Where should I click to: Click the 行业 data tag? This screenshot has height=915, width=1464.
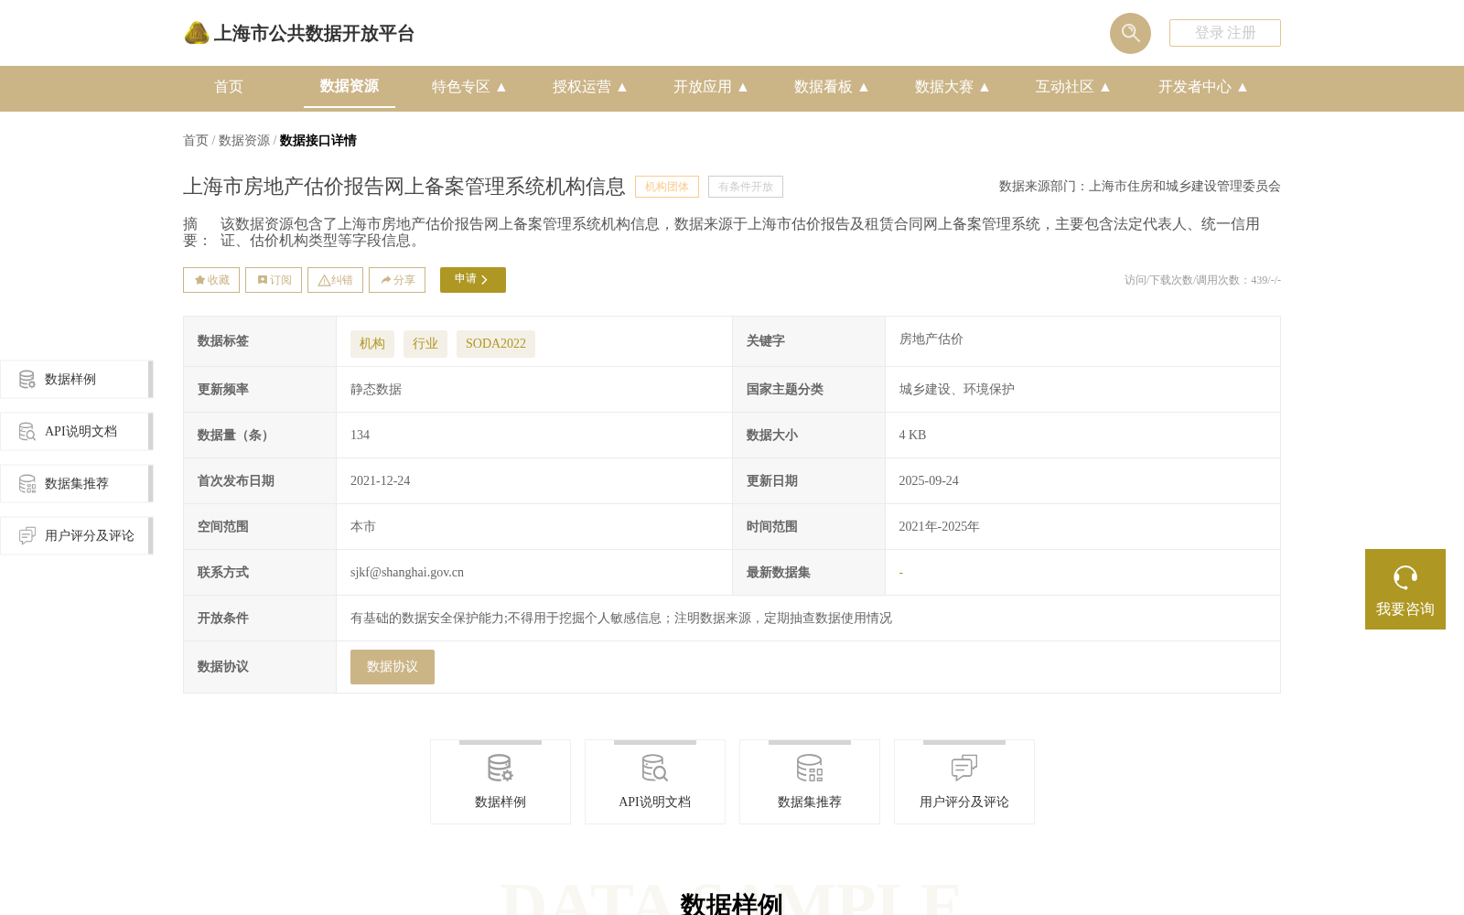click(x=425, y=344)
